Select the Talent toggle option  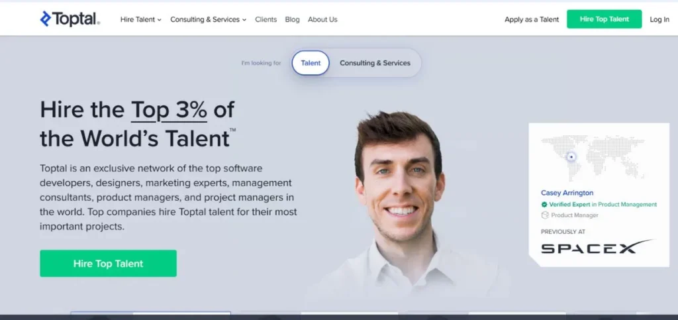tap(311, 63)
